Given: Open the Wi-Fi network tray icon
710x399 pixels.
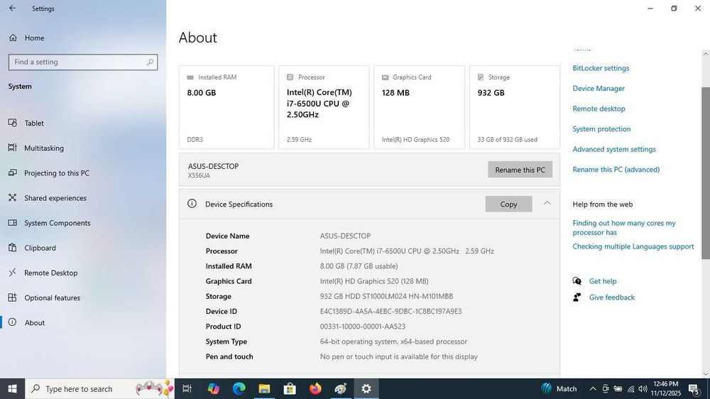Looking at the screenshot, I should (630, 389).
